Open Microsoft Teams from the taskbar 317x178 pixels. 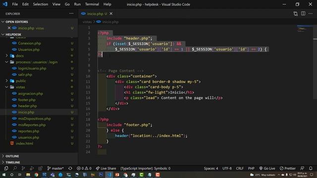pyautogui.click(x=53, y=175)
